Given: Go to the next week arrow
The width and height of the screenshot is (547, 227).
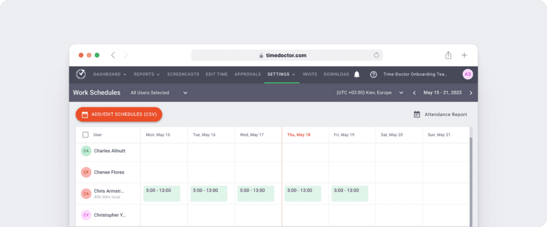Looking at the screenshot, I should point(471,93).
